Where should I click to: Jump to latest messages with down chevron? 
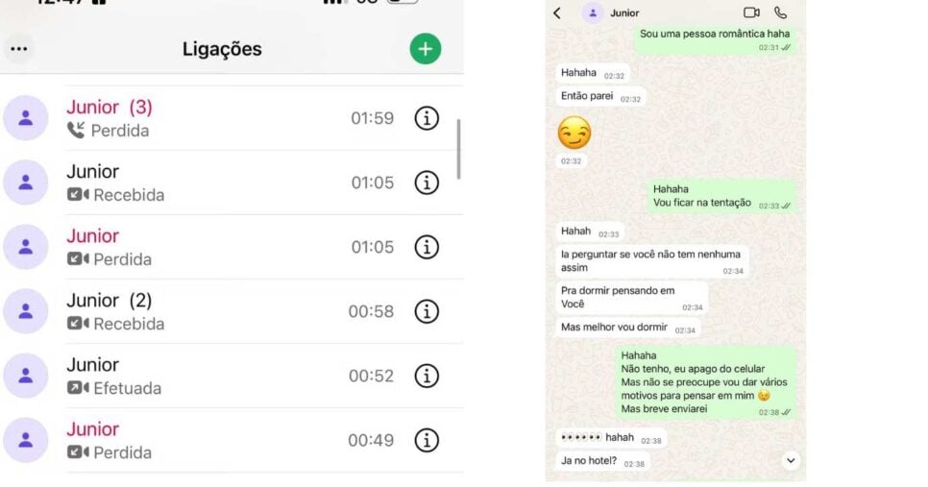coord(790,460)
